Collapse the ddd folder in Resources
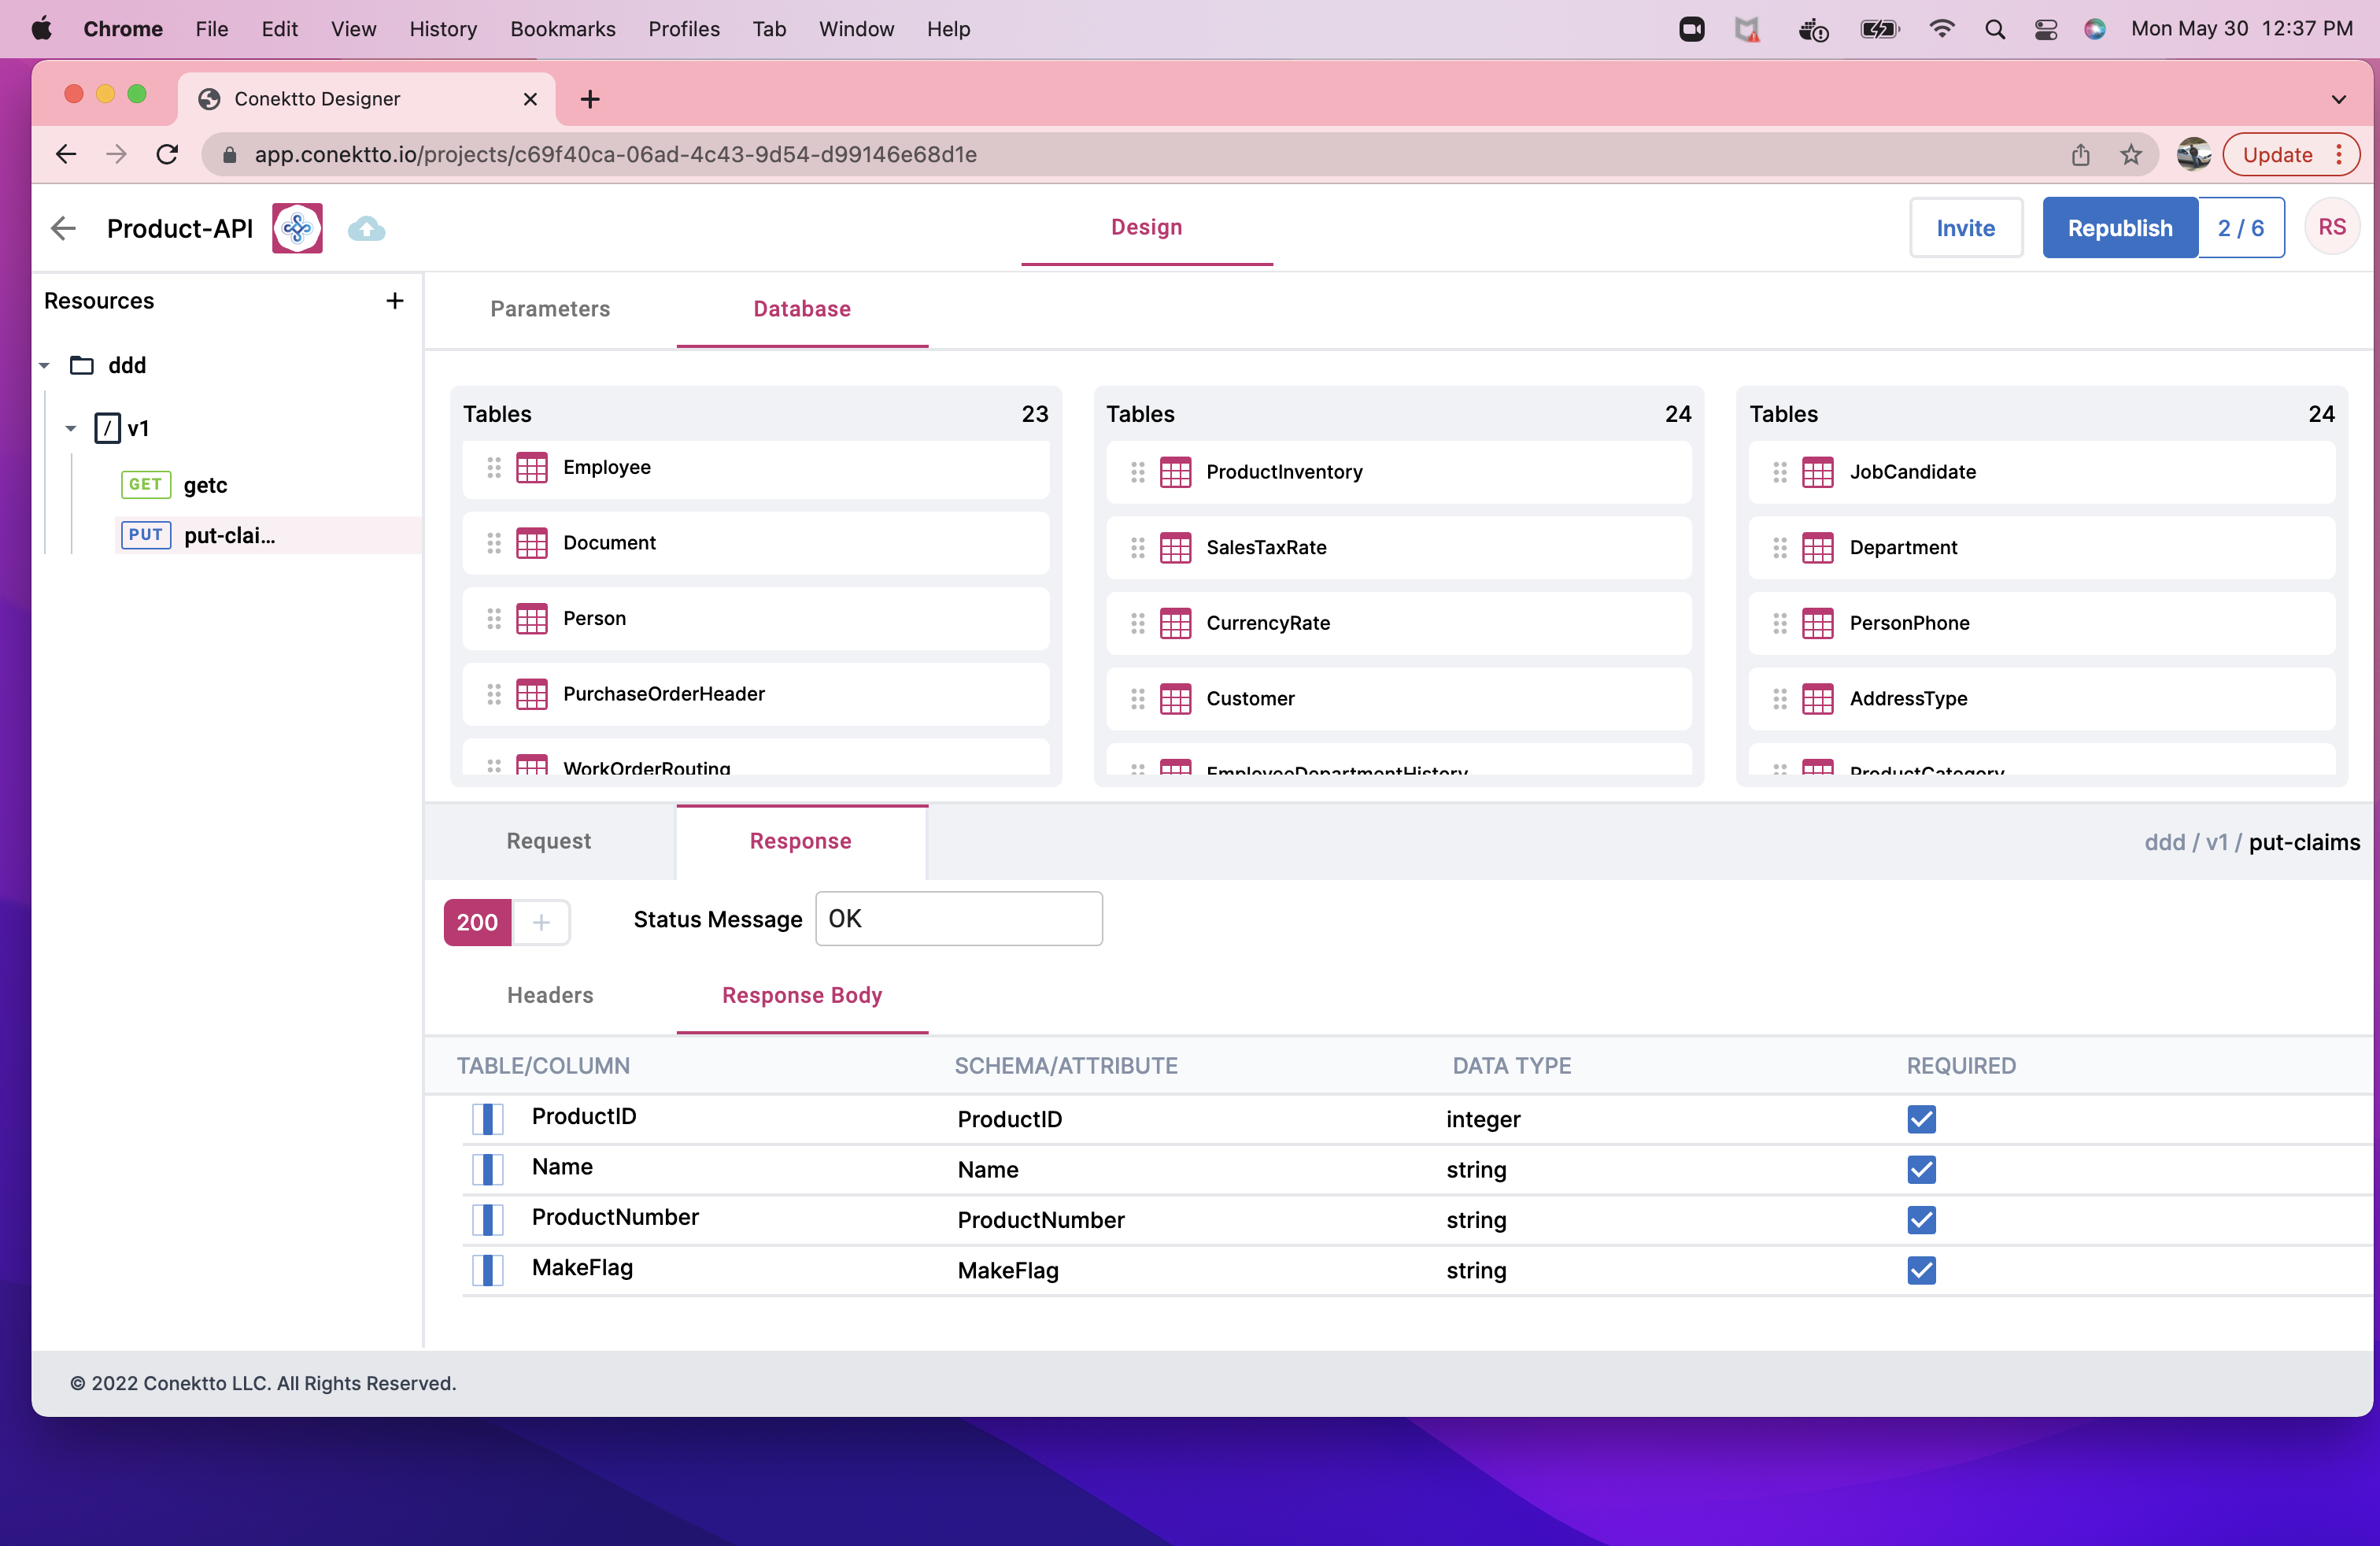Image resolution: width=2380 pixels, height=1546 pixels. point(45,366)
